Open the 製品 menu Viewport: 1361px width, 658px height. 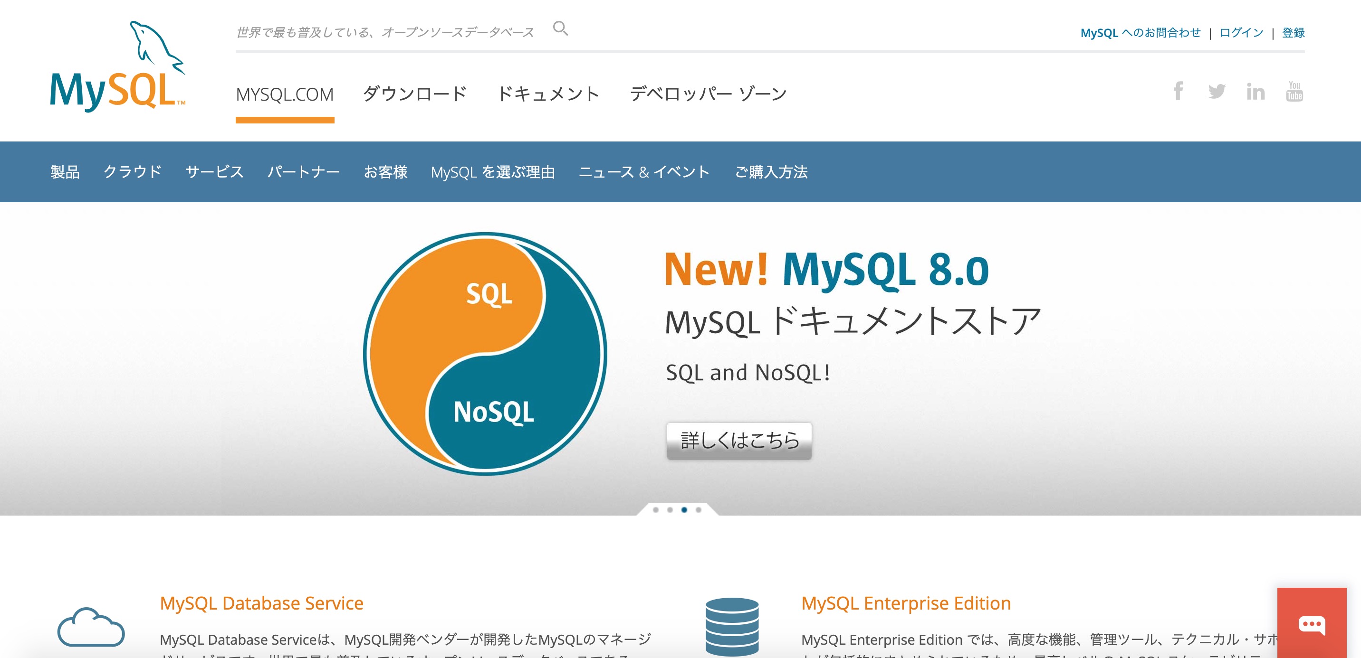[65, 172]
